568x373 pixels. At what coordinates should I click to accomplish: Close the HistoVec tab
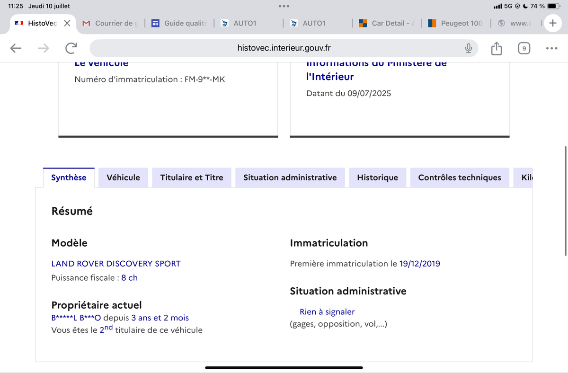67,23
